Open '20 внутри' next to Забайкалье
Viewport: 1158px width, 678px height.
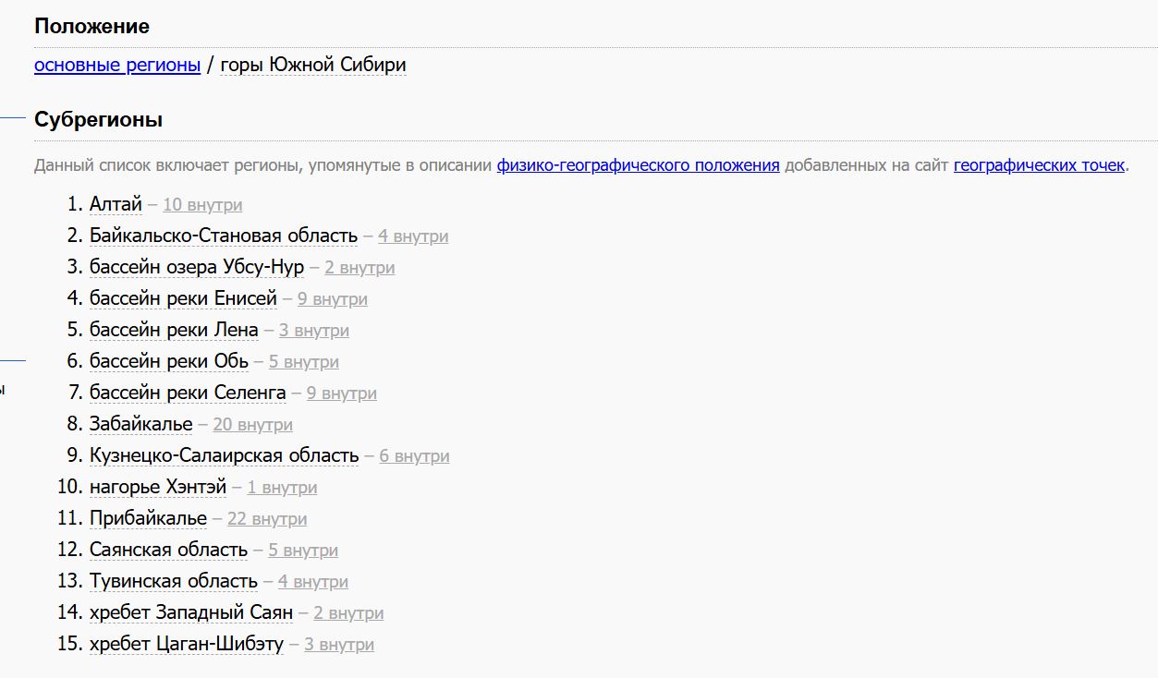(252, 425)
